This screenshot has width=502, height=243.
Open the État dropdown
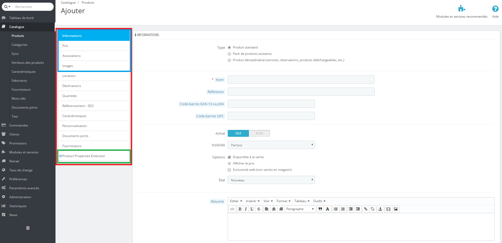[x=271, y=180]
